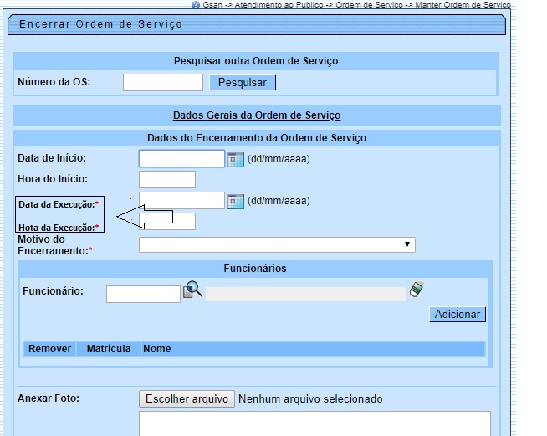Open calendar picker for Data da Execução

pyautogui.click(x=236, y=201)
